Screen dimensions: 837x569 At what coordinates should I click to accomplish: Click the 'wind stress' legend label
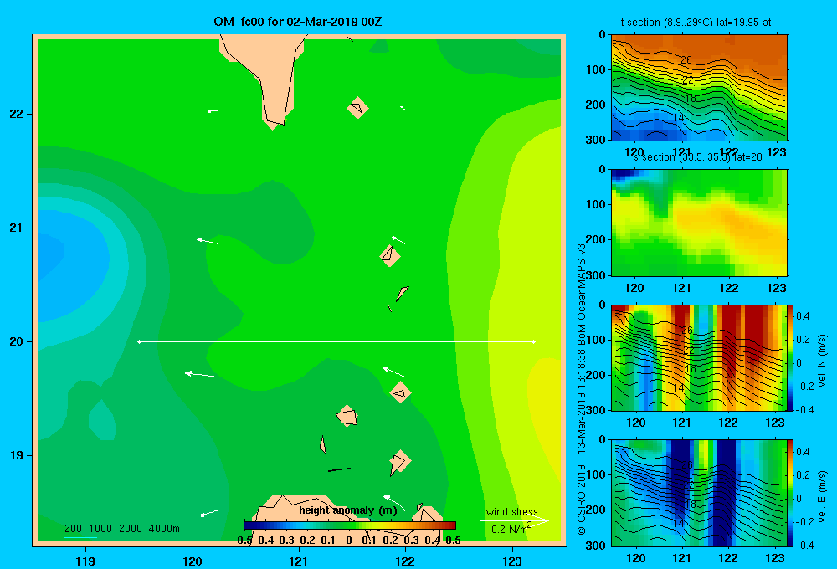point(511,512)
